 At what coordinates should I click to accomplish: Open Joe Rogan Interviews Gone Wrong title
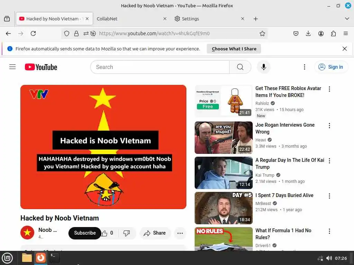285,128
